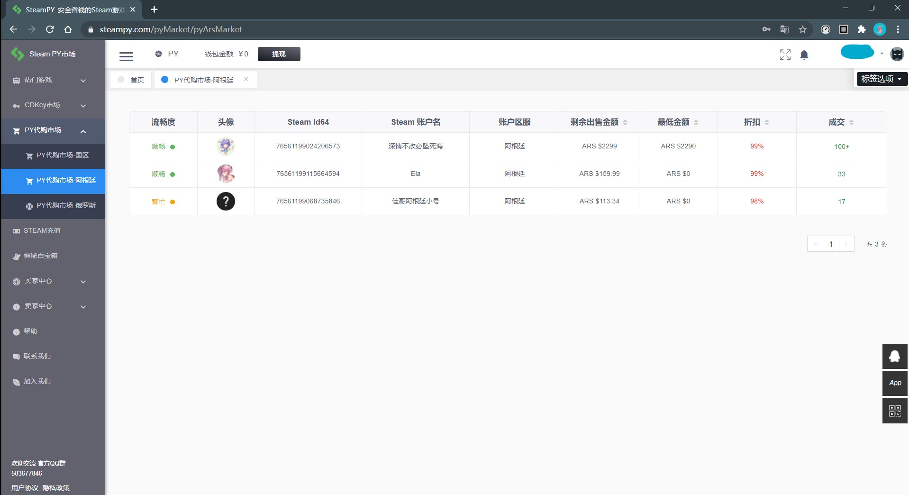Open Chrome three-dot menu
Viewport: 909px width, 495px height.
pyautogui.click(x=898, y=29)
